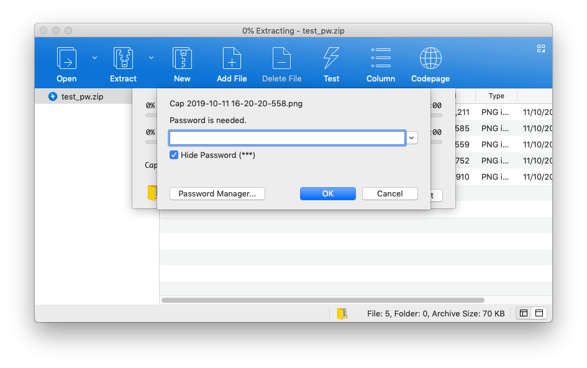Click the Codepage globe icon
This screenshot has width=587, height=368.
pos(430,58)
